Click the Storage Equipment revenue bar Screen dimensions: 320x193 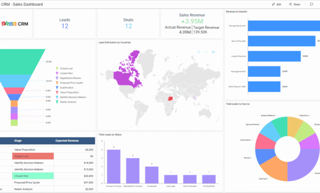(284, 26)
